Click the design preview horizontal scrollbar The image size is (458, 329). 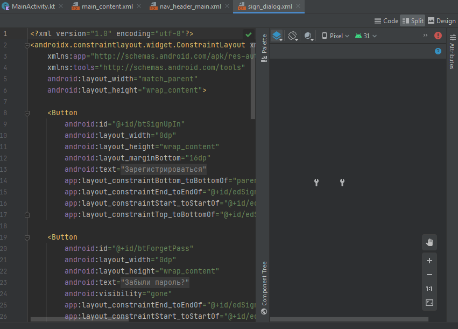(349, 319)
